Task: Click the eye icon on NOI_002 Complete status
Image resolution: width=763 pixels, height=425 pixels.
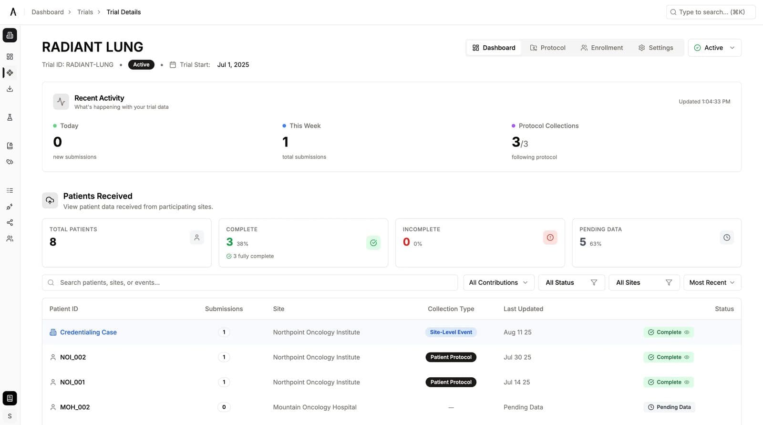Action: click(687, 357)
